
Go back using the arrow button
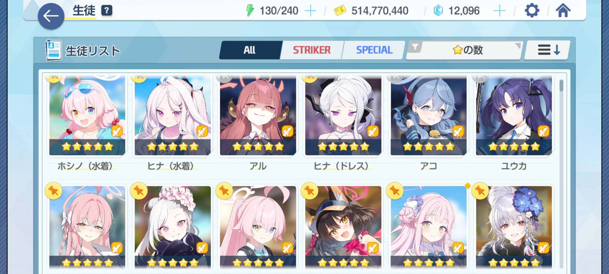pos(51,16)
